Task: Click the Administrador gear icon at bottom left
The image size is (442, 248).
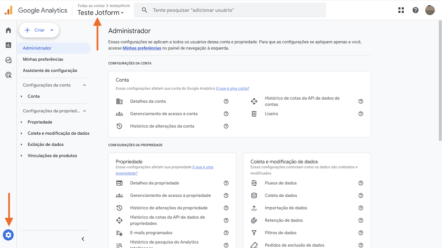Action: (x=8, y=235)
